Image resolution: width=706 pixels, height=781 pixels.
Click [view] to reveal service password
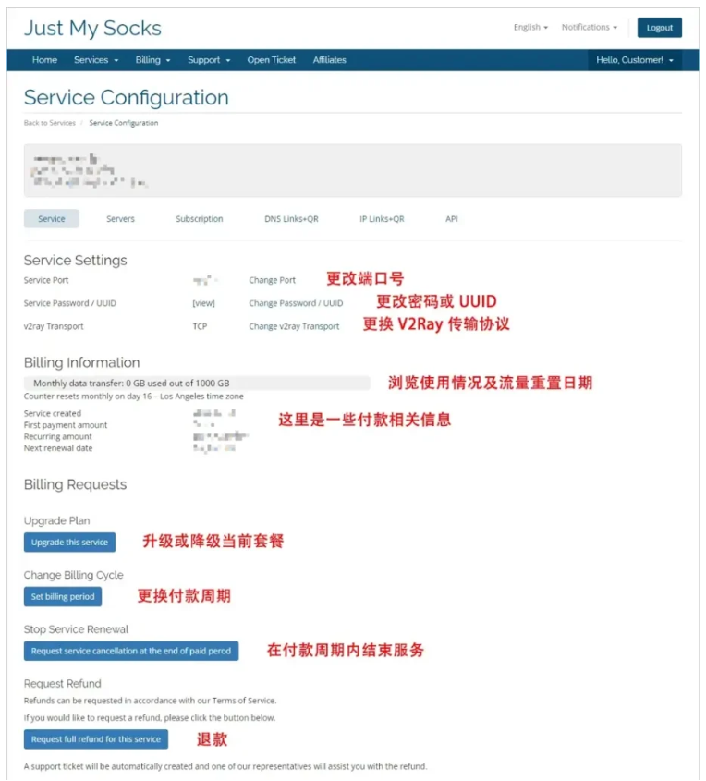pyautogui.click(x=203, y=303)
